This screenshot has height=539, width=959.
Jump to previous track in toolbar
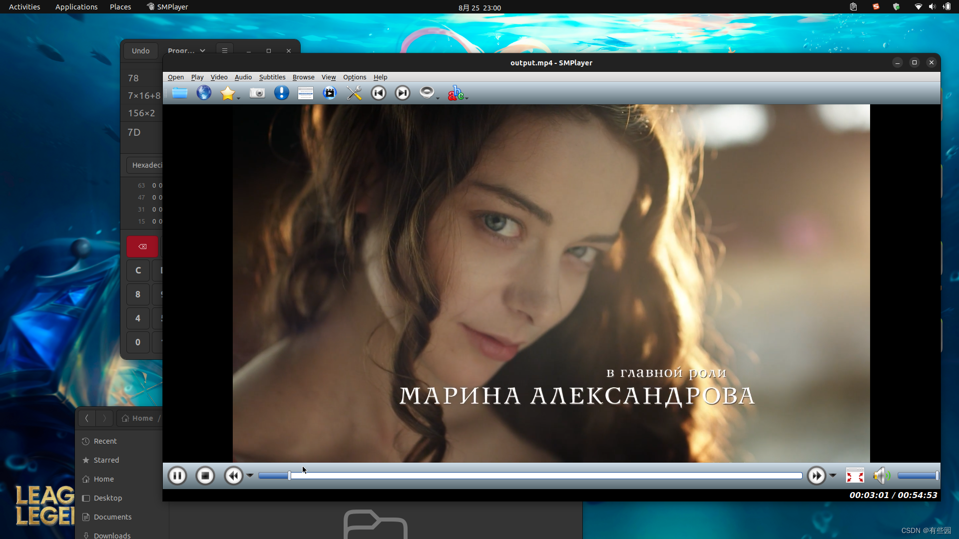pos(379,93)
